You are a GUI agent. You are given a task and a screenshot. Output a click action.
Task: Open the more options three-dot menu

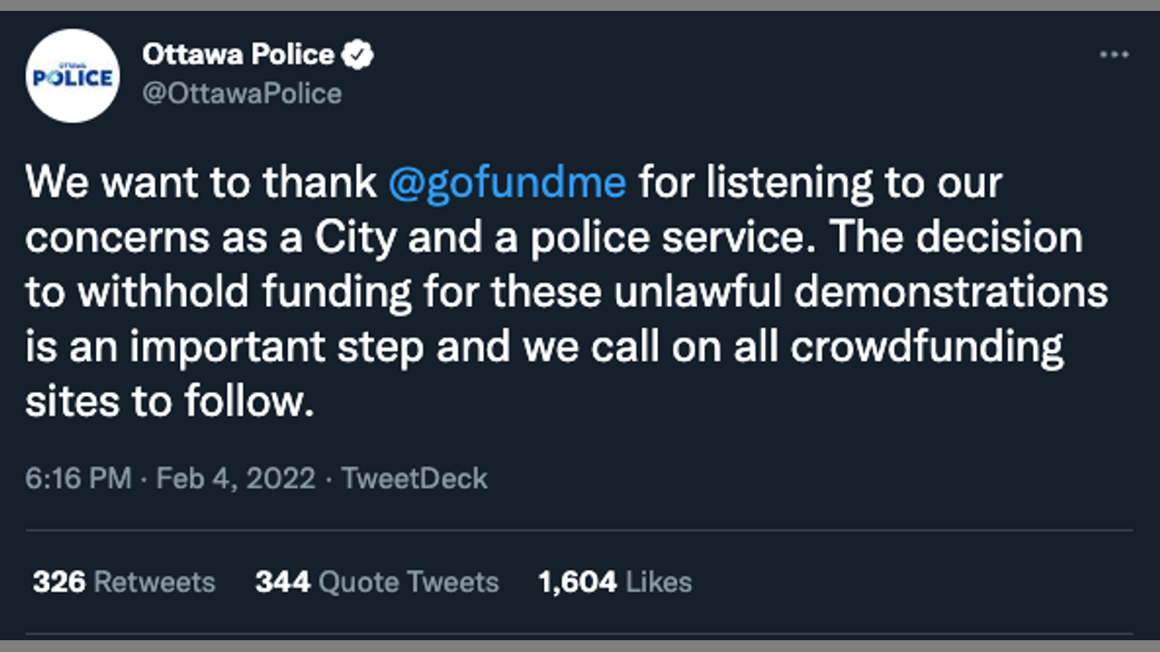(1114, 55)
